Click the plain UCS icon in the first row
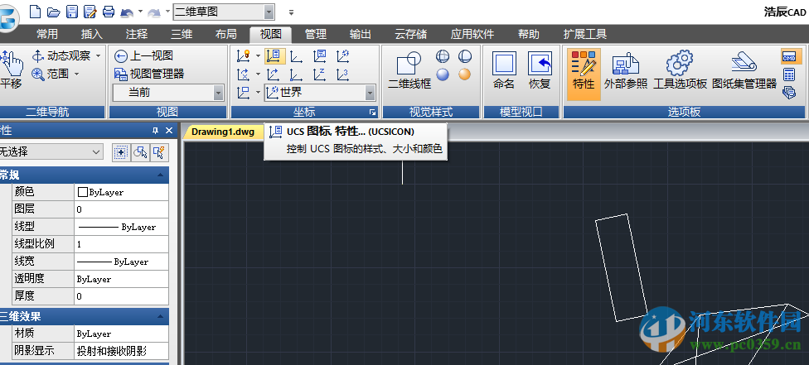The width and height of the screenshot is (809, 365). click(x=296, y=55)
